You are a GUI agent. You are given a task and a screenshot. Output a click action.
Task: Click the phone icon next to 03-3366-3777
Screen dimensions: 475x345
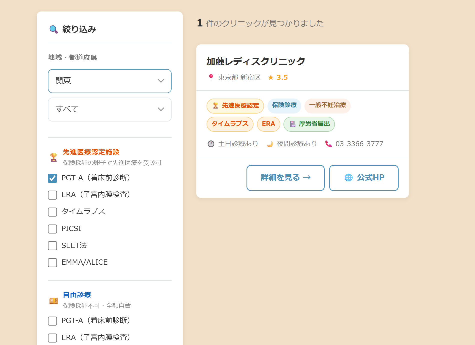tap(329, 144)
